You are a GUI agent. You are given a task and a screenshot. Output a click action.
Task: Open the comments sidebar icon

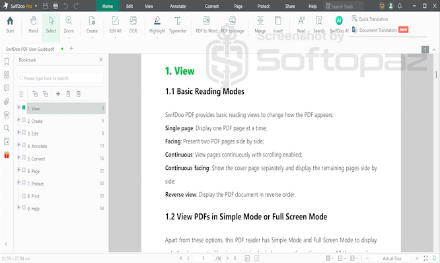(7, 88)
